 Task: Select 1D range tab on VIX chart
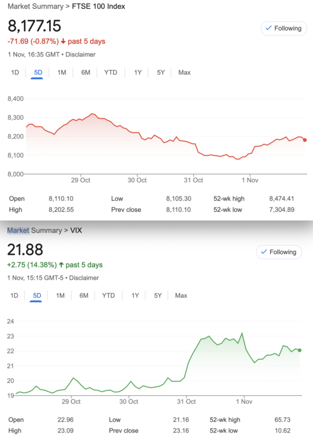click(14, 296)
